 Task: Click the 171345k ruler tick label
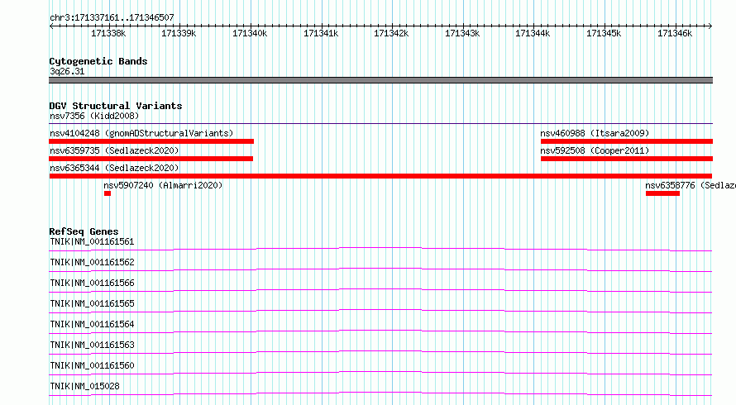tap(604, 33)
